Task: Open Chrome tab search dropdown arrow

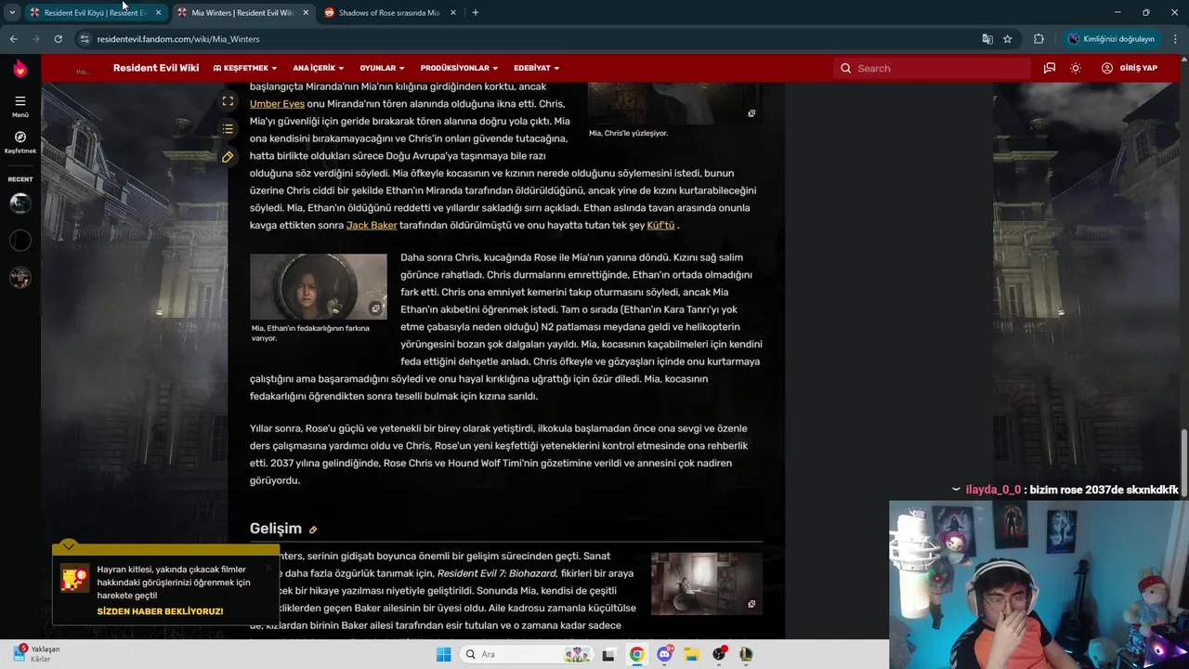Action: click(x=12, y=13)
